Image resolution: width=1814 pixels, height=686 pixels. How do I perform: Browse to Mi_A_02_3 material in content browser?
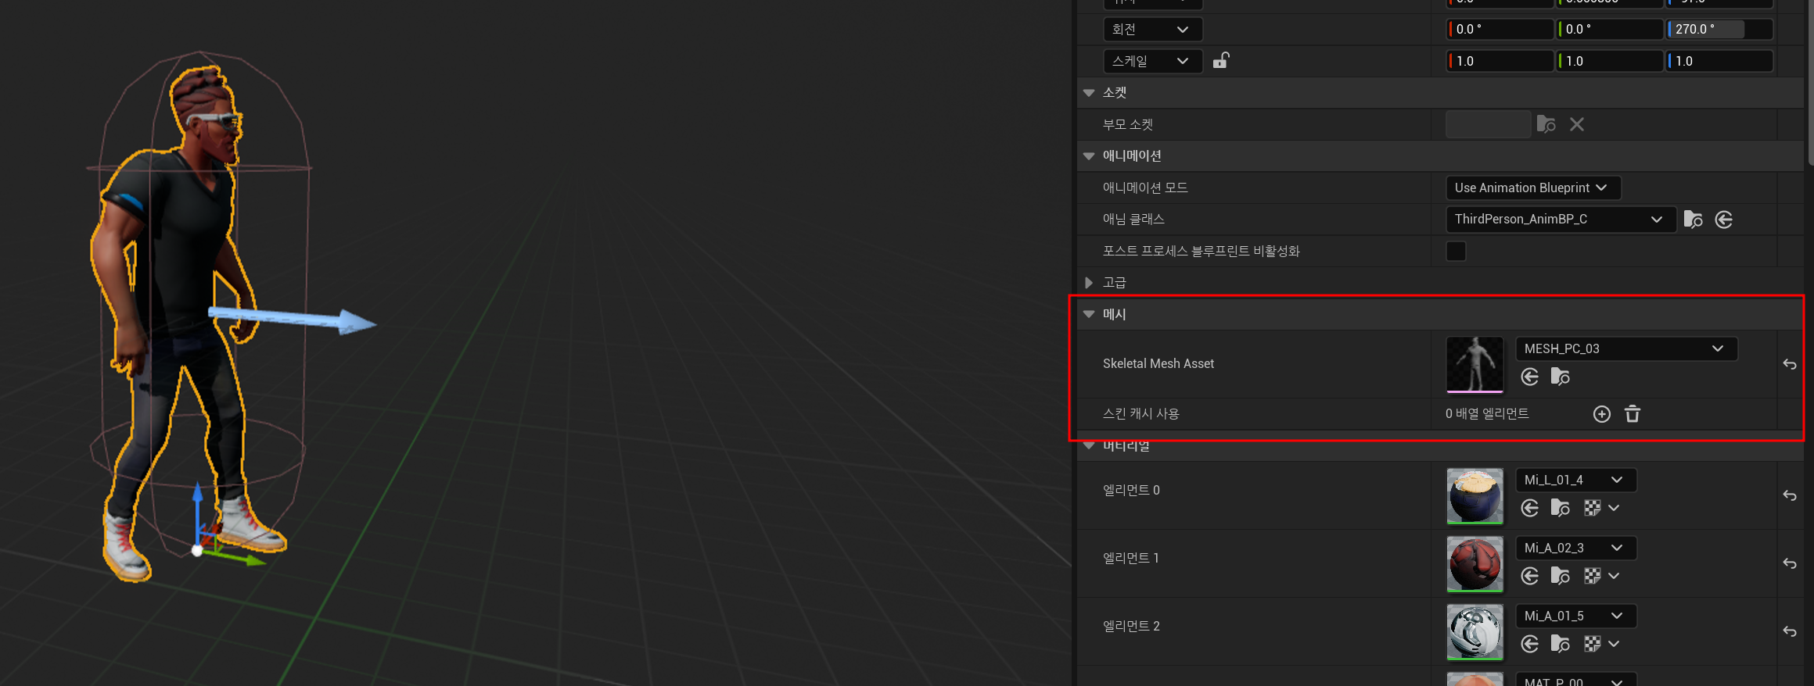point(1561,577)
